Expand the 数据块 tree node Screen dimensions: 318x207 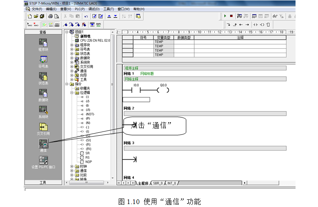click(72, 58)
